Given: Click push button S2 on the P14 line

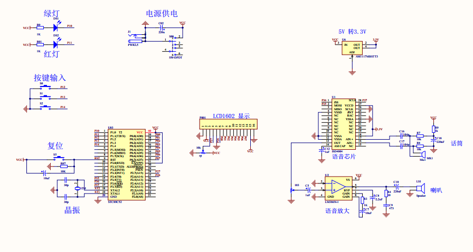Looking at the screenshot, I should click(x=45, y=107).
